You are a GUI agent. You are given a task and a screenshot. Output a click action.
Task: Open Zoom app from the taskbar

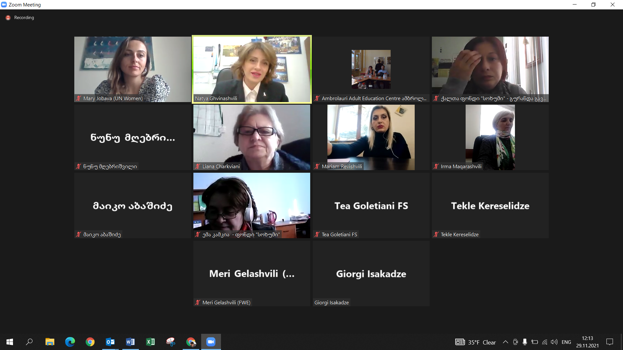(x=211, y=342)
